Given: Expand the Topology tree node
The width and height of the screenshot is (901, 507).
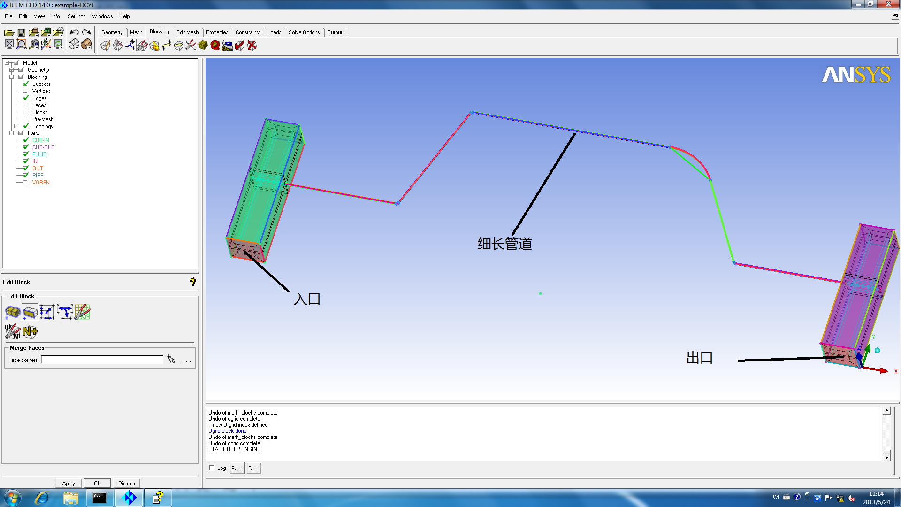Looking at the screenshot, I should [16, 126].
